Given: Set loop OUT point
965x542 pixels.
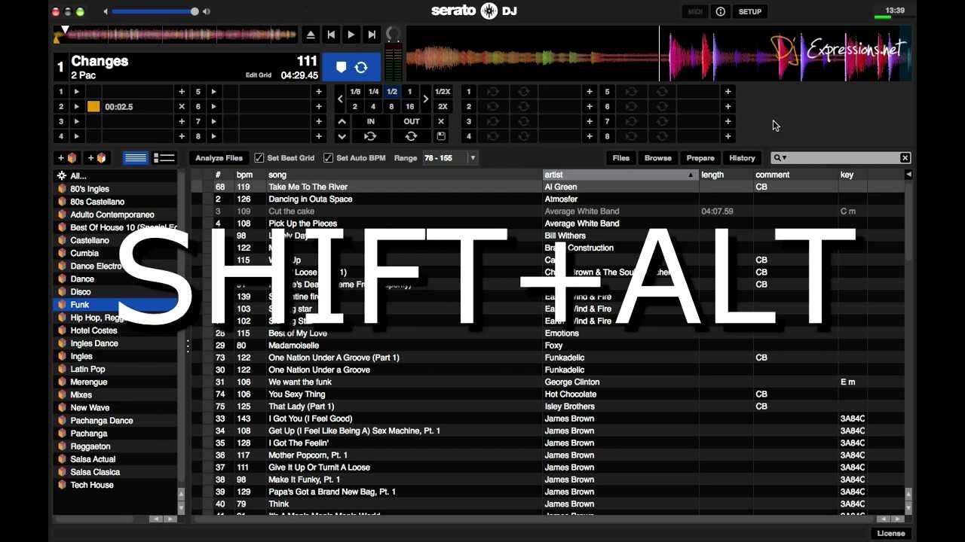Looking at the screenshot, I should 411,121.
